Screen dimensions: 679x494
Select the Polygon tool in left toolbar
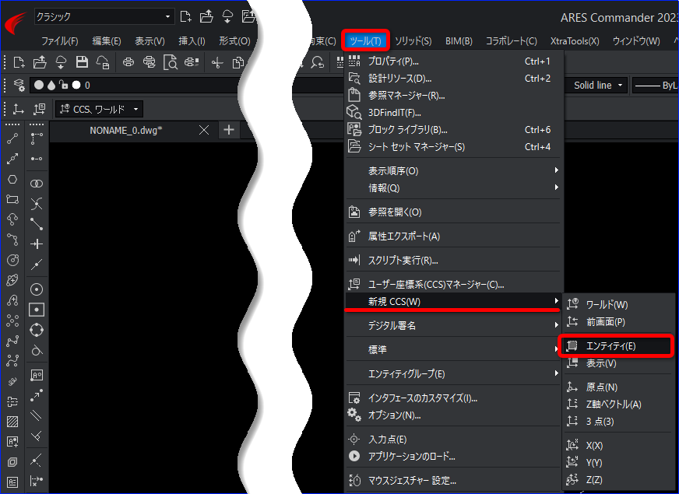click(12, 179)
